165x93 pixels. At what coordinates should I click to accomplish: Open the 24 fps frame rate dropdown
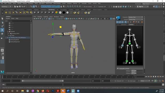145,81
